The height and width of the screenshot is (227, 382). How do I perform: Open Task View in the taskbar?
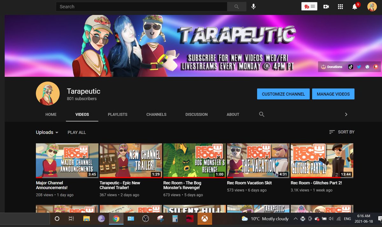71,219
